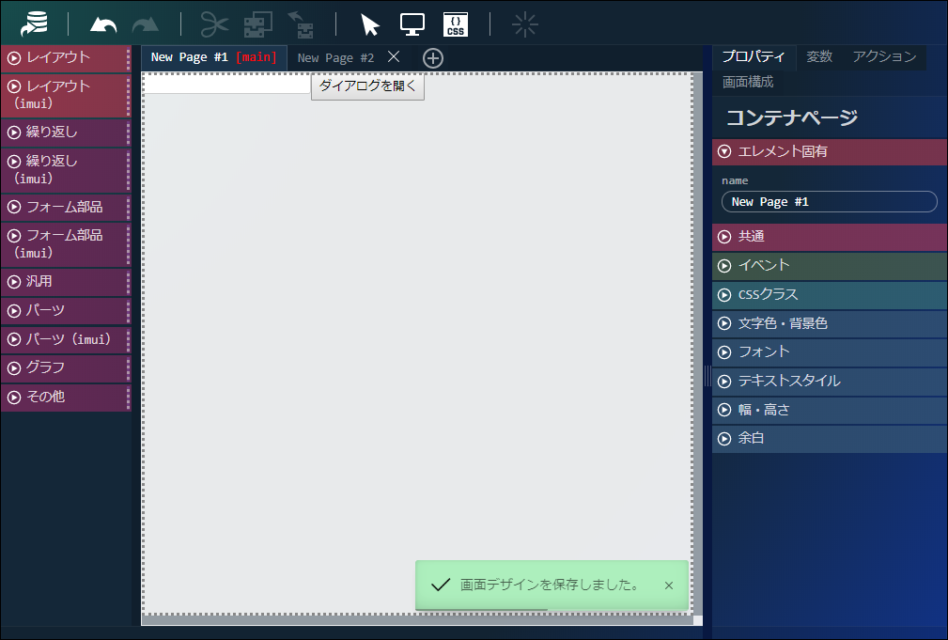
Task: Open the monitor preview icon
Action: (412, 24)
